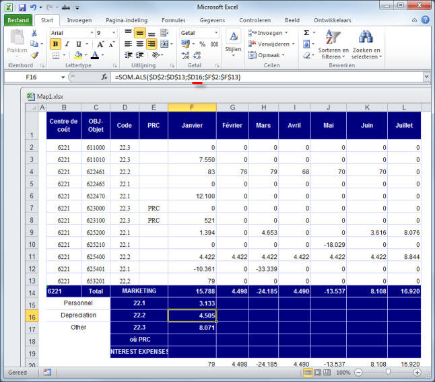Open Sorteren en filteren menu

(333, 44)
